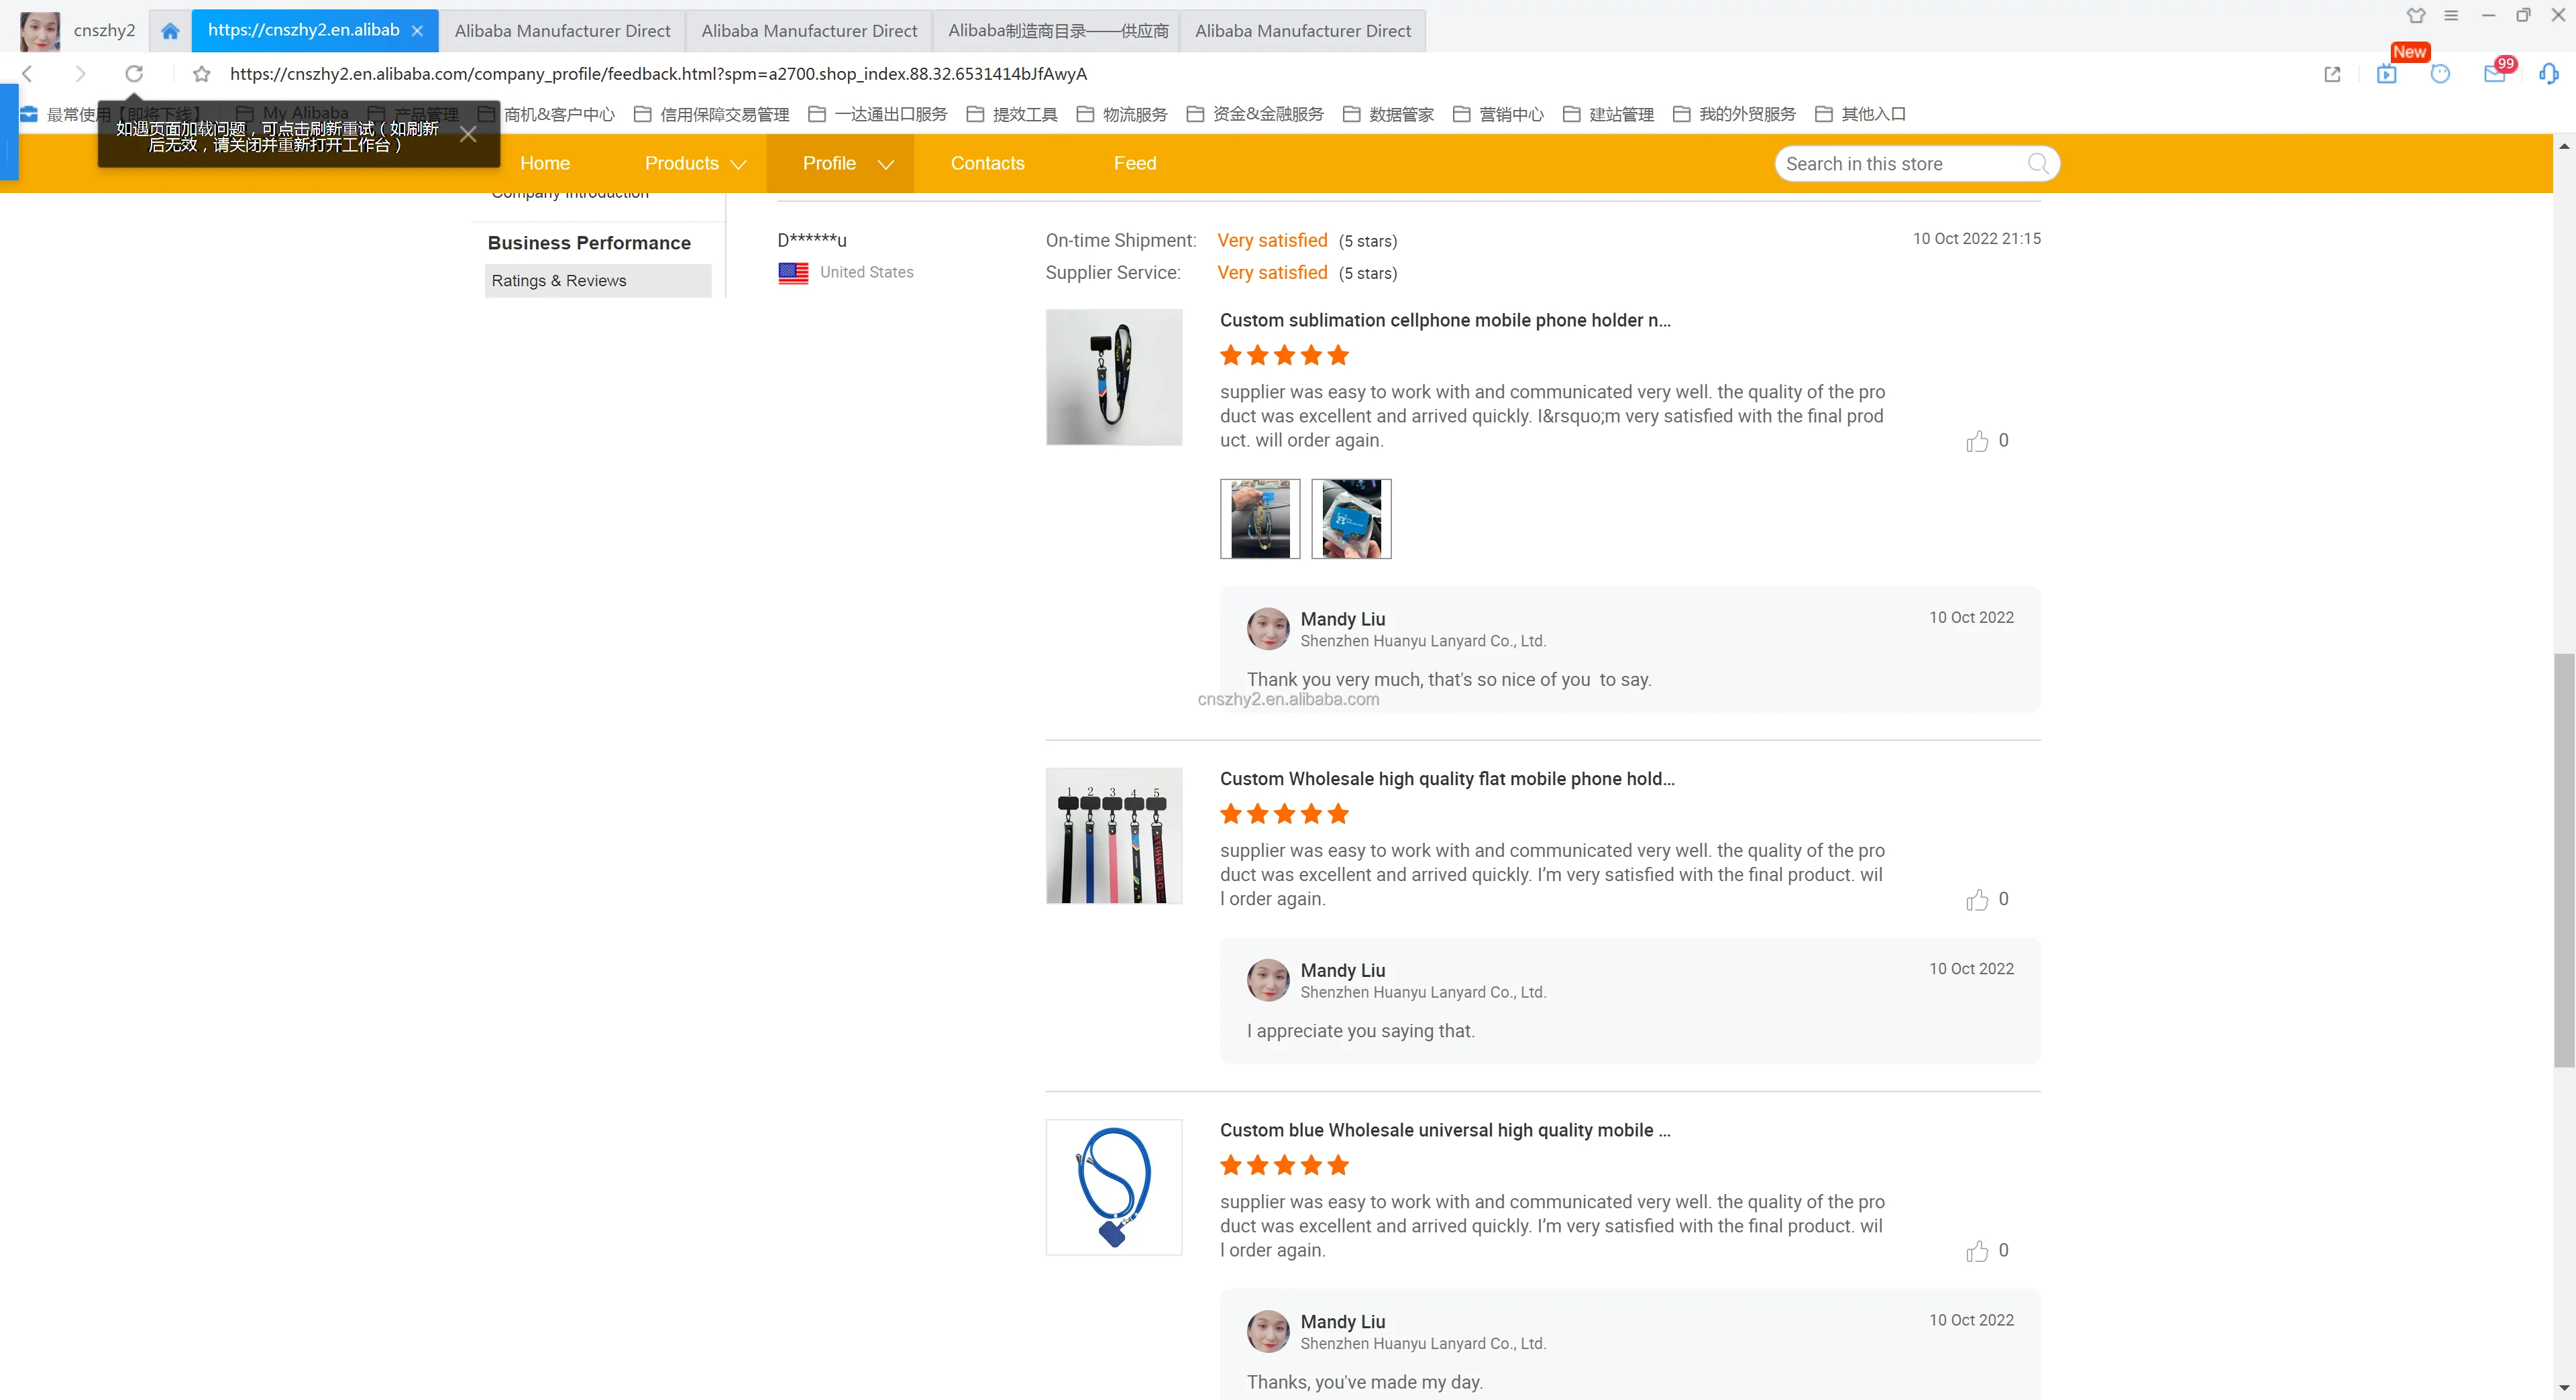
Task: Switch to the Alibaba制造商目录 tab
Action: tap(1058, 31)
